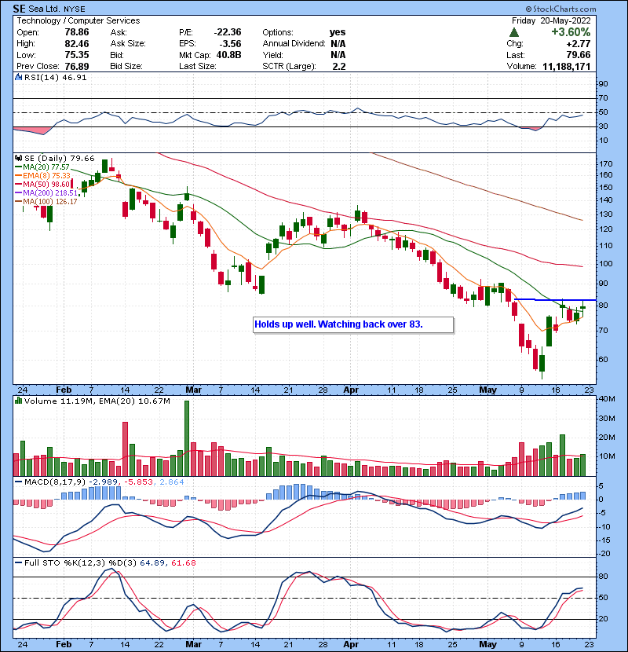Click 'Technology / Computer Services' sector text

pyautogui.click(x=78, y=20)
